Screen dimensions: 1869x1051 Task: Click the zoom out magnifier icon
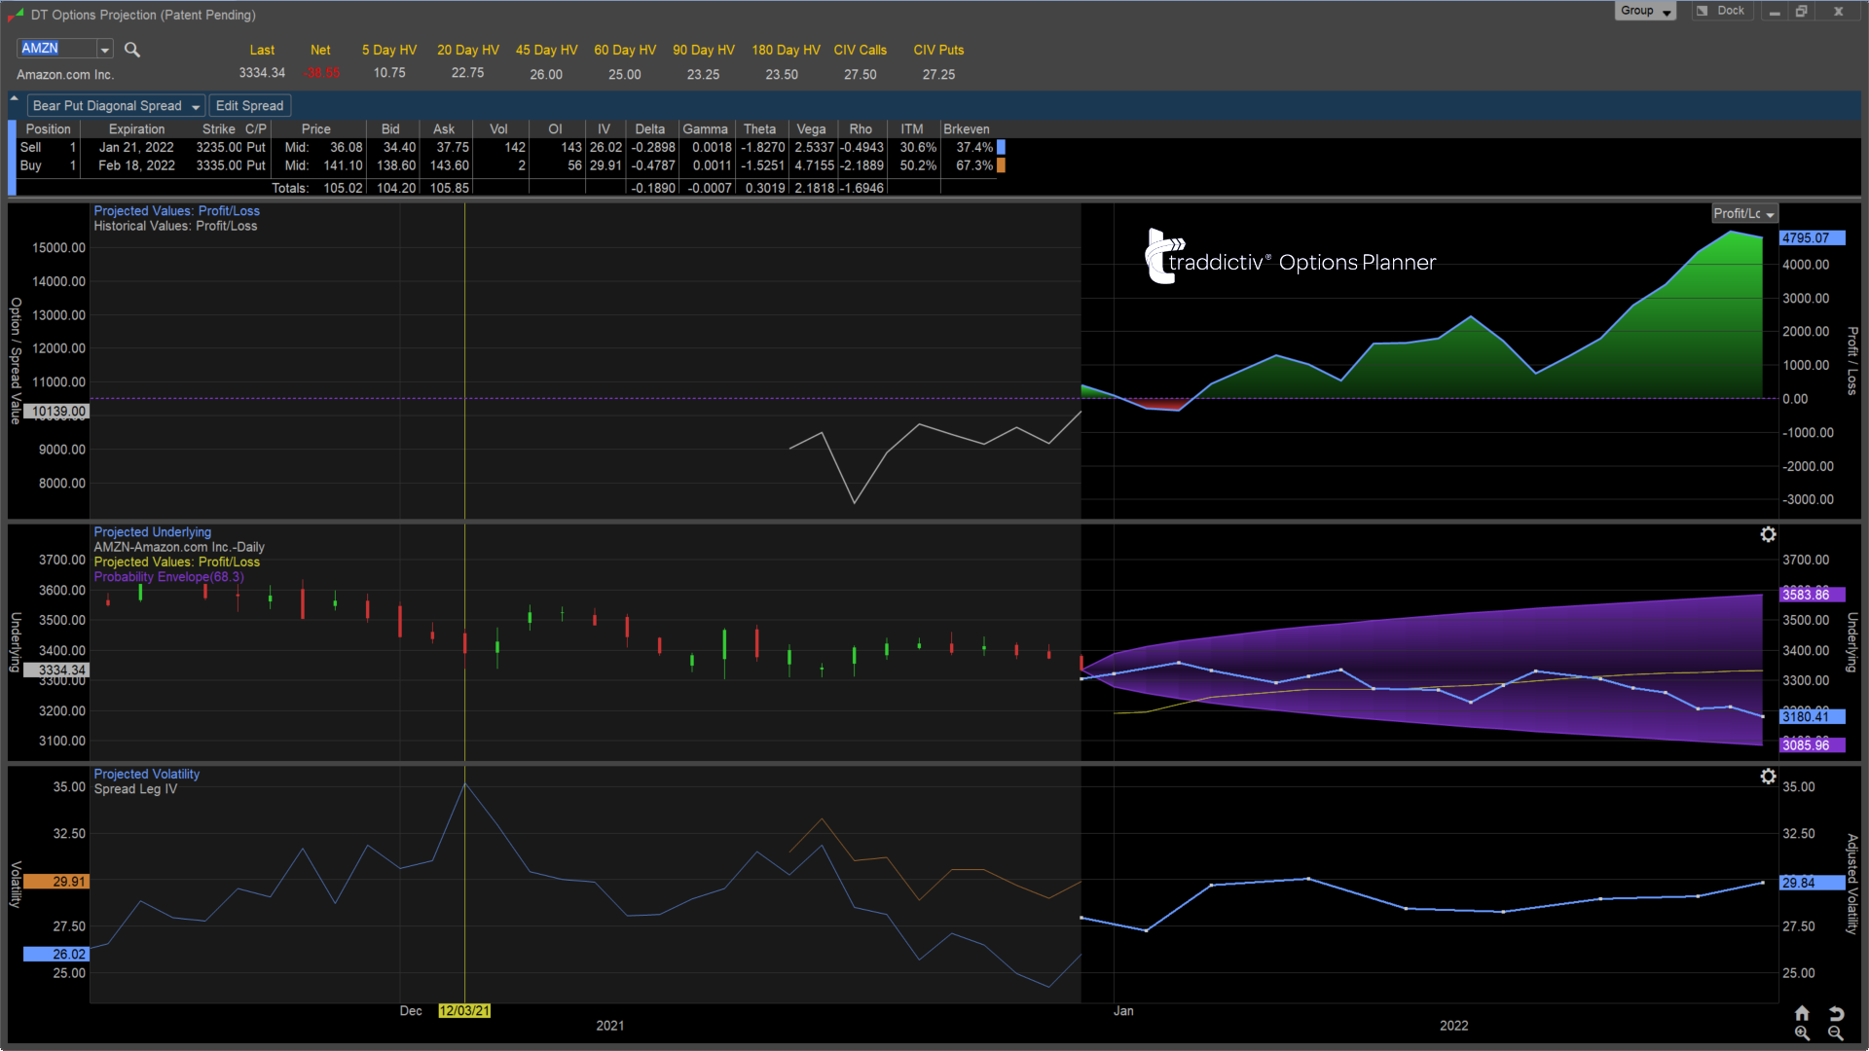1836,1033
